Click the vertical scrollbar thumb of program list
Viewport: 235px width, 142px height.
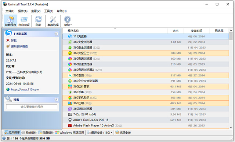tap(231, 36)
